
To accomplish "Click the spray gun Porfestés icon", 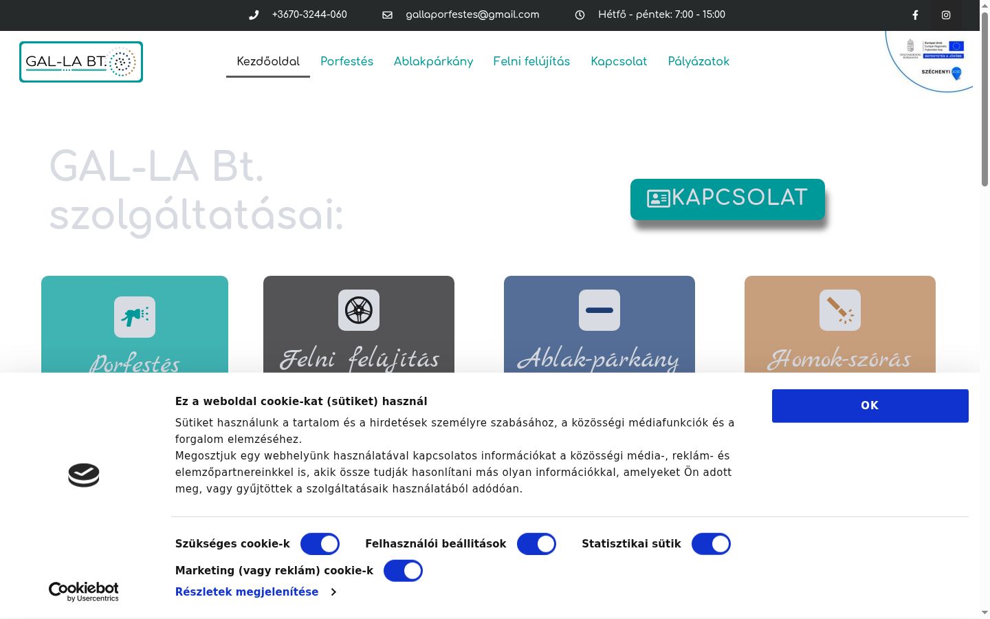I will point(135,317).
